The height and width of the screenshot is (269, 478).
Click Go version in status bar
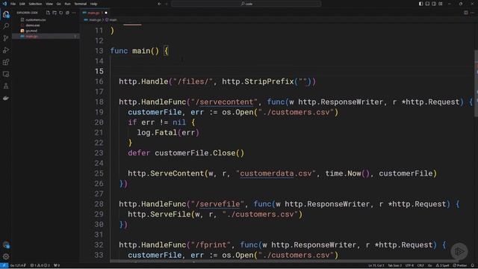click(18, 266)
